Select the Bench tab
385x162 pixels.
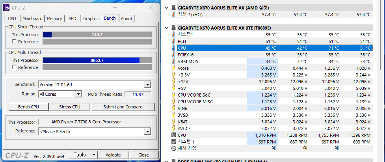click(x=110, y=18)
